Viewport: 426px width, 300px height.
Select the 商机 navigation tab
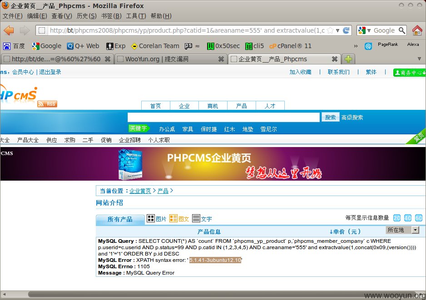[x=213, y=106]
